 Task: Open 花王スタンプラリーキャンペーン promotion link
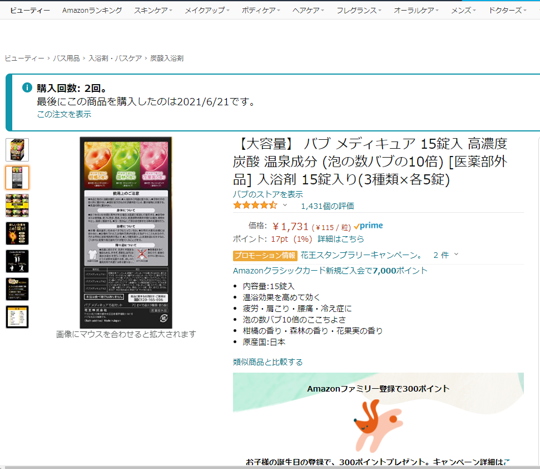(x=361, y=255)
